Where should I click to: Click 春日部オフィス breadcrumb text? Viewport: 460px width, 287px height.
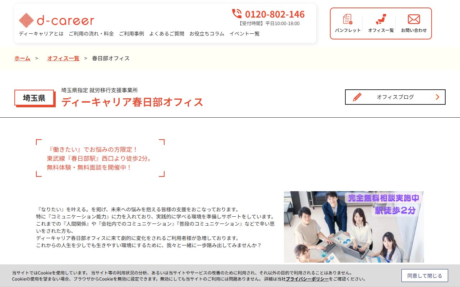pos(111,58)
